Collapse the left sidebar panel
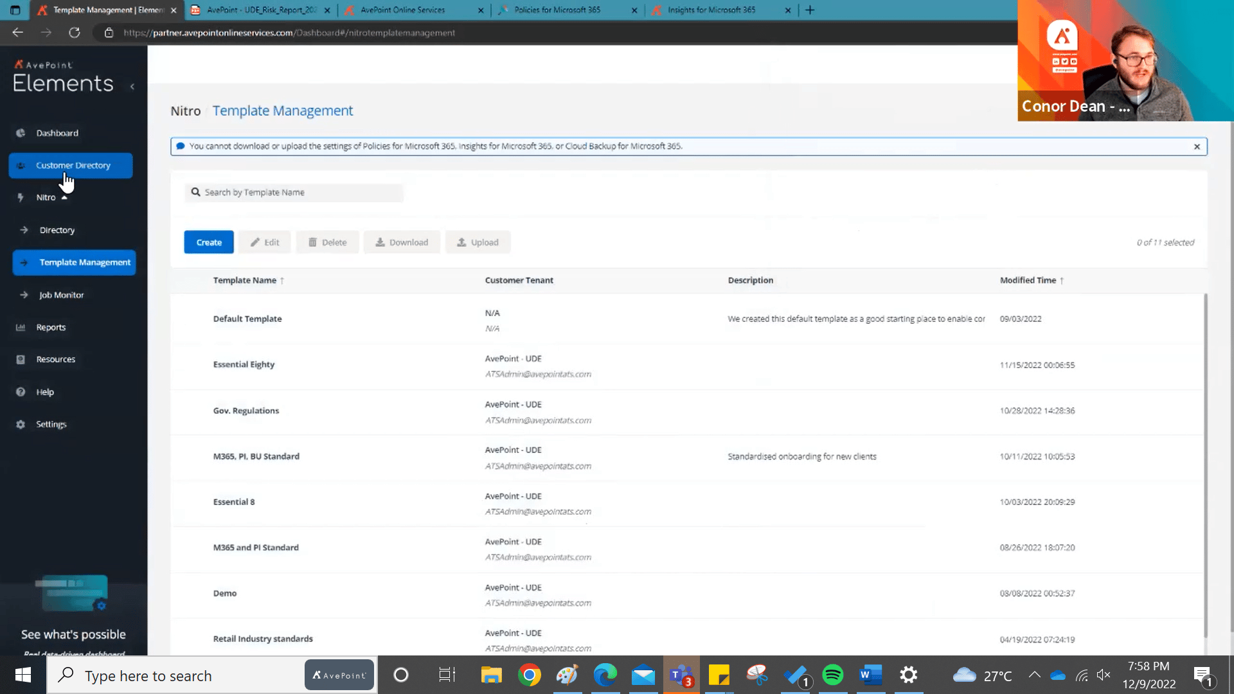Image resolution: width=1234 pixels, height=694 pixels. click(x=132, y=87)
